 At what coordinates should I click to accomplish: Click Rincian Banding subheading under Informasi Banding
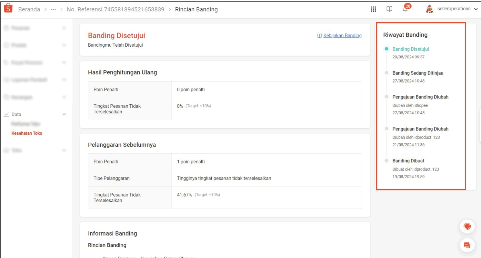pyautogui.click(x=107, y=245)
